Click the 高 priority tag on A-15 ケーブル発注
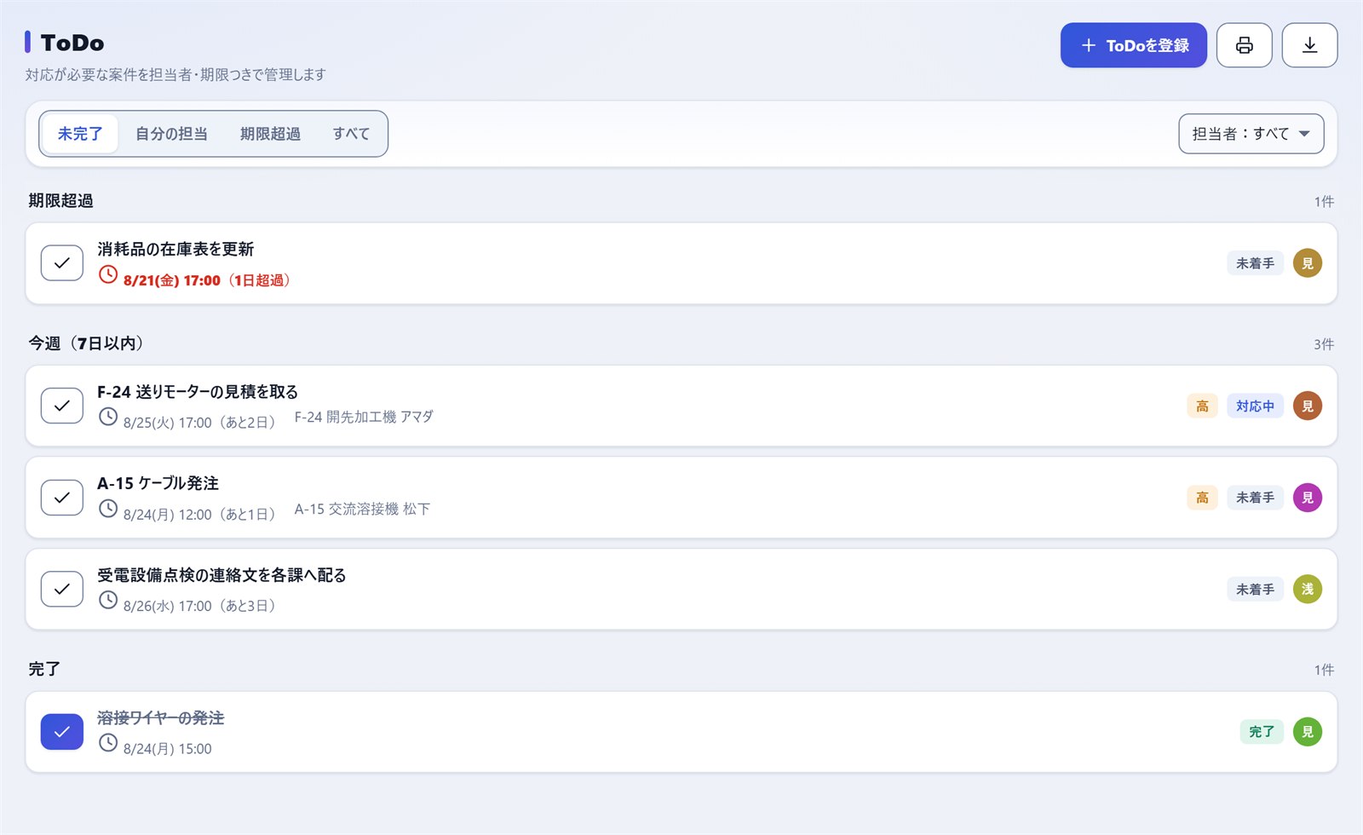The width and height of the screenshot is (1363, 835). point(1202,498)
